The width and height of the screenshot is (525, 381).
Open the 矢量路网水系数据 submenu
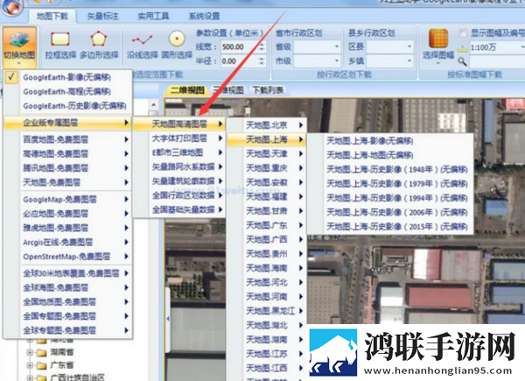click(179, 166)
